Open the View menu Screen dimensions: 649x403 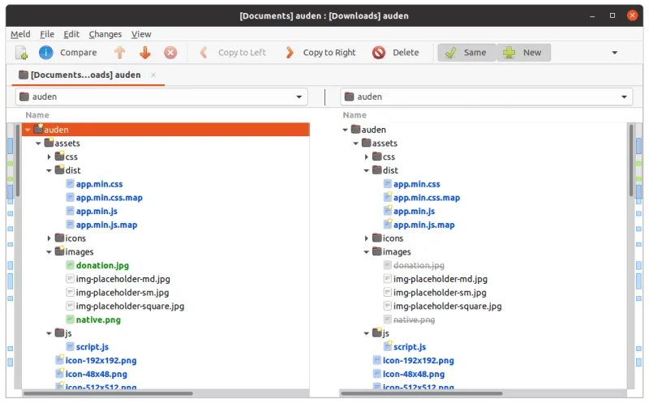pyautogui.click(x=141, y=34)
